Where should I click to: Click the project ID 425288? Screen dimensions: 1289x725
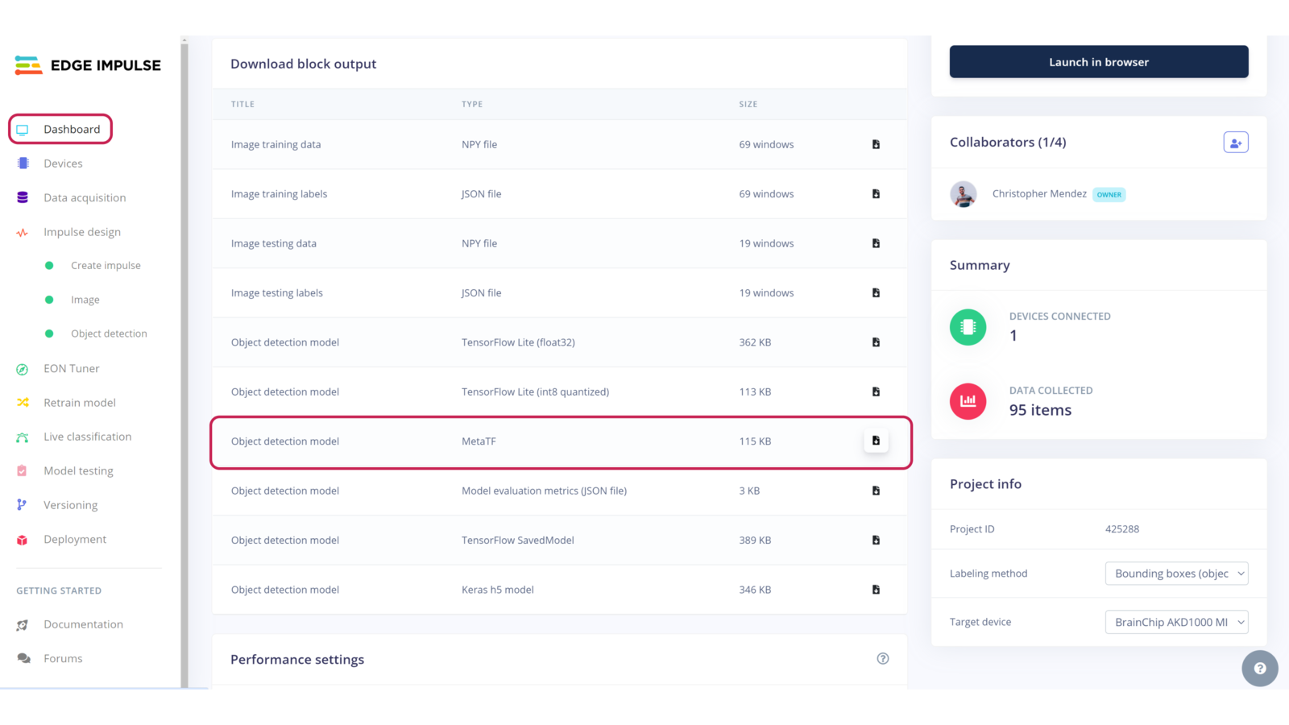pyautogui.click(x=1122, y=529)
